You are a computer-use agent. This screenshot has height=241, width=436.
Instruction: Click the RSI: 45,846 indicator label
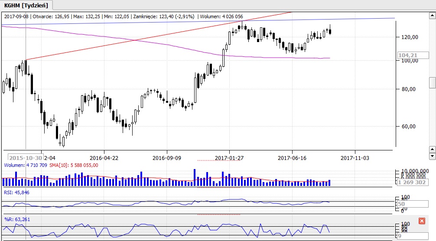tap(16, 192)
